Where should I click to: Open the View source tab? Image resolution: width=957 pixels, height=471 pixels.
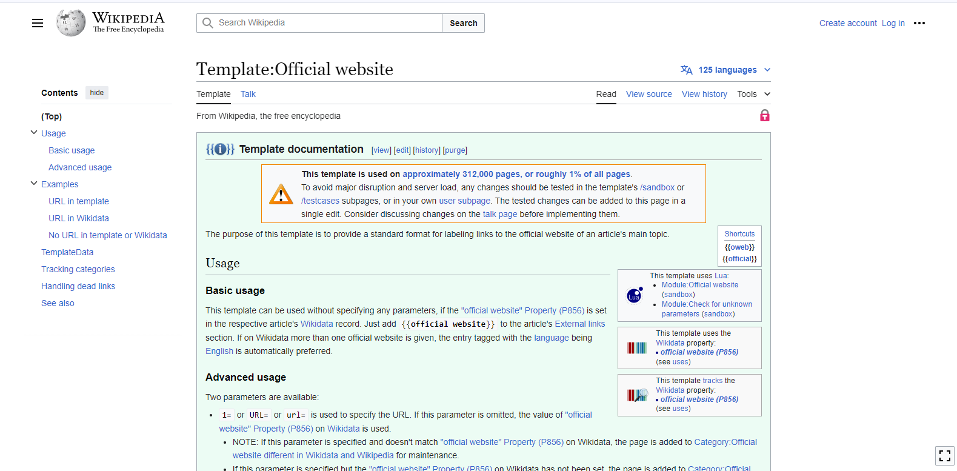point(649,94)
